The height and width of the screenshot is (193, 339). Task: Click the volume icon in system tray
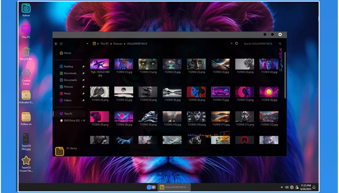coord(287,187)
